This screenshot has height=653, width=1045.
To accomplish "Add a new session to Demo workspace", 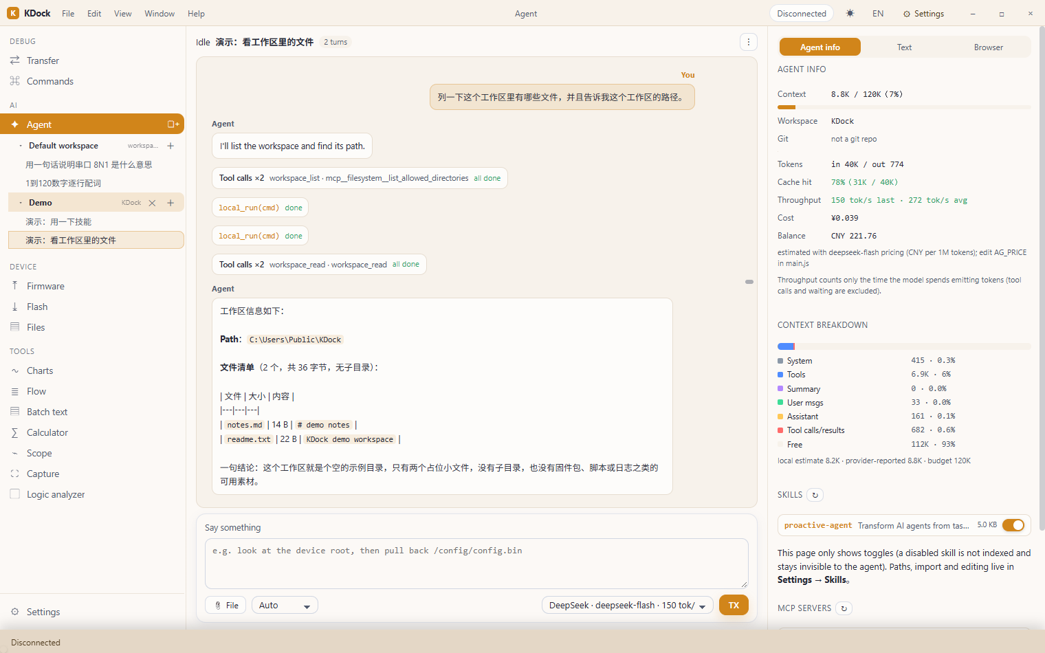I will click(x=170, y=203).
